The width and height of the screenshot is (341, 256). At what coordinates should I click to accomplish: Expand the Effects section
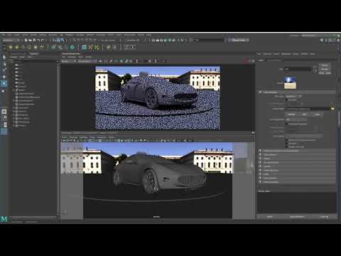coord(297,159)
